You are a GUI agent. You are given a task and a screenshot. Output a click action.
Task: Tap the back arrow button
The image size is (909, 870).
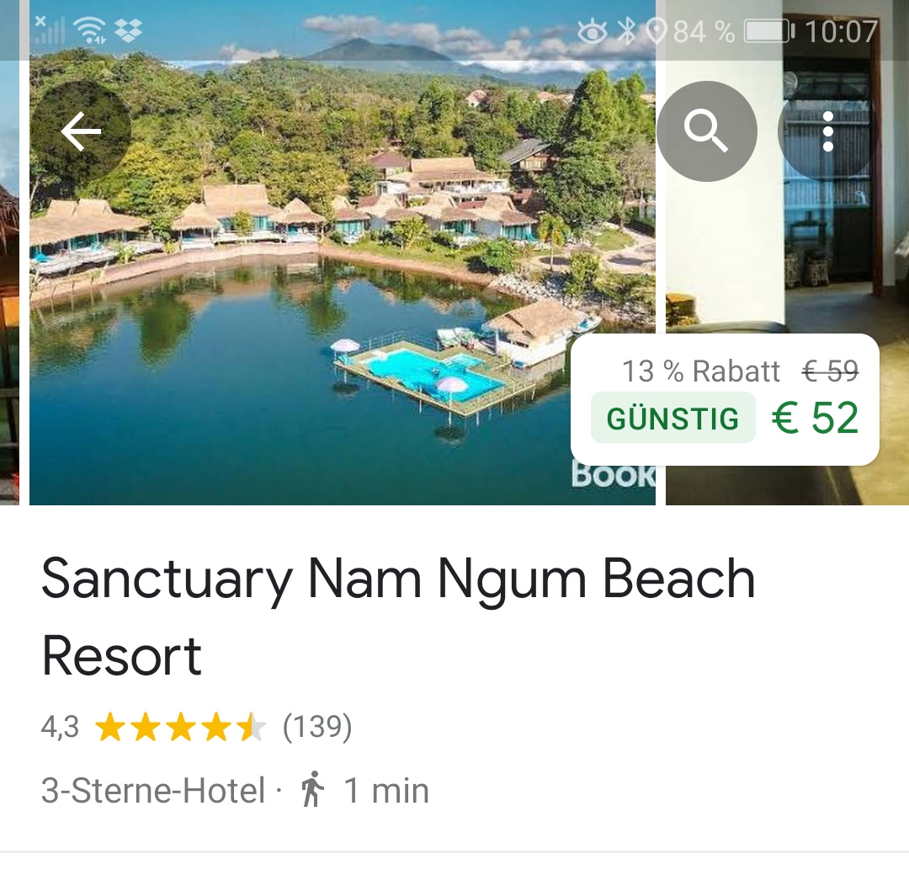tap(81, 131)
